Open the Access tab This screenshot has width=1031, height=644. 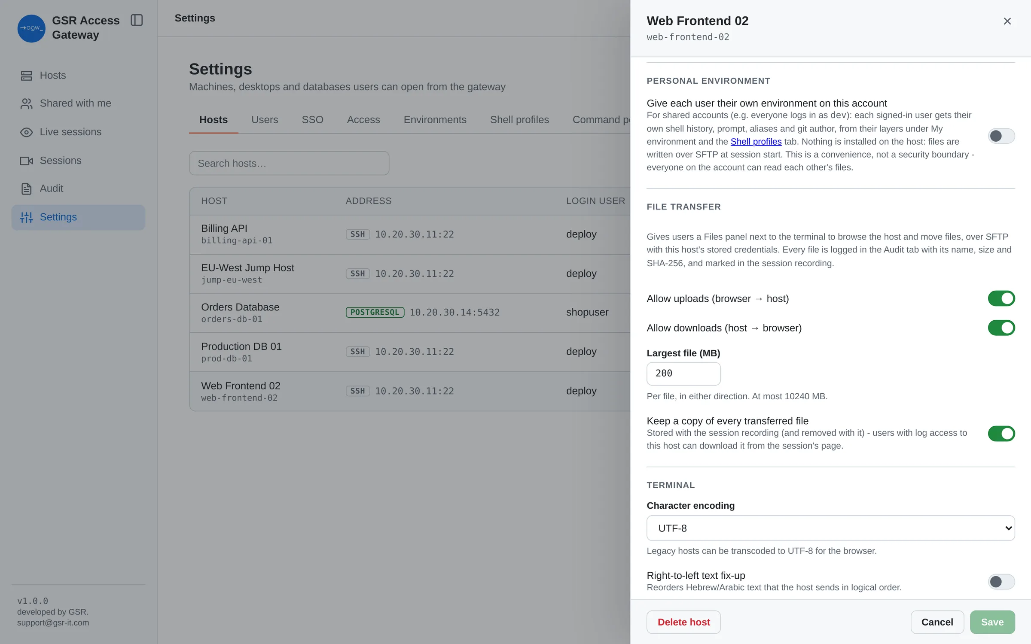363,120
